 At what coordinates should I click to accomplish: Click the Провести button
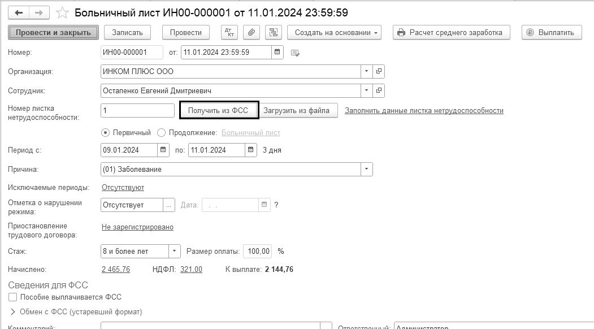tap(185, 33)
